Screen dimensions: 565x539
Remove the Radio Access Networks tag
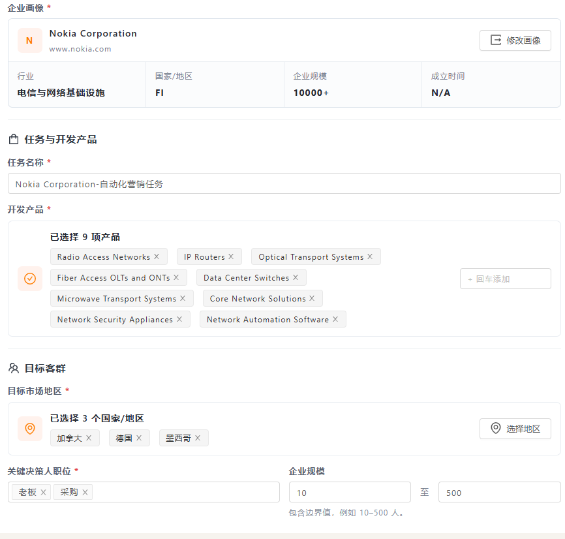click(x=157, y=256)
